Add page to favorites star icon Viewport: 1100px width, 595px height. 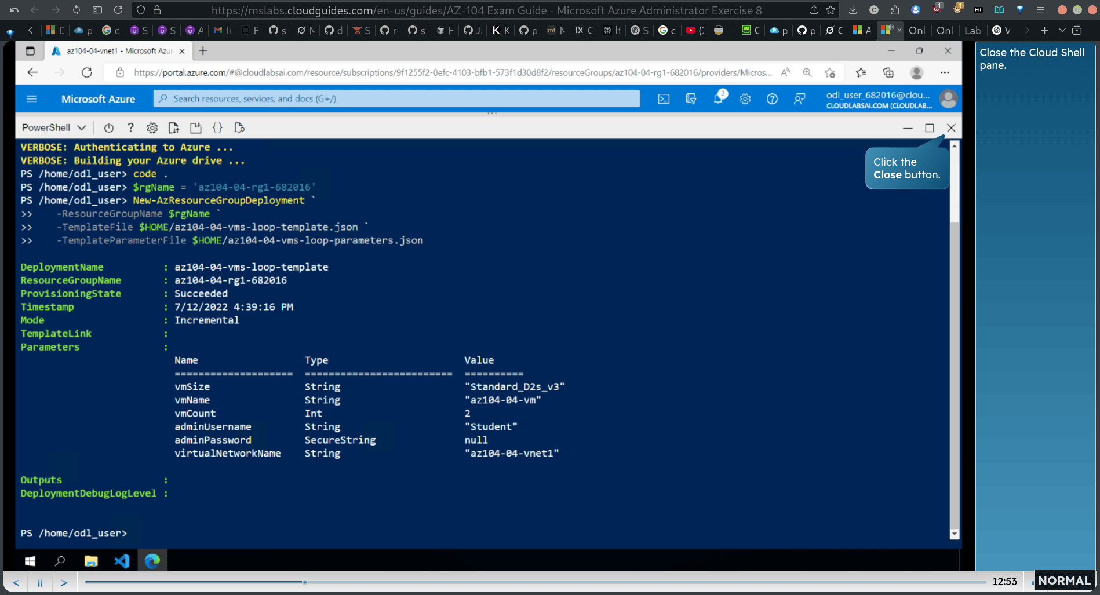(830, 72)
